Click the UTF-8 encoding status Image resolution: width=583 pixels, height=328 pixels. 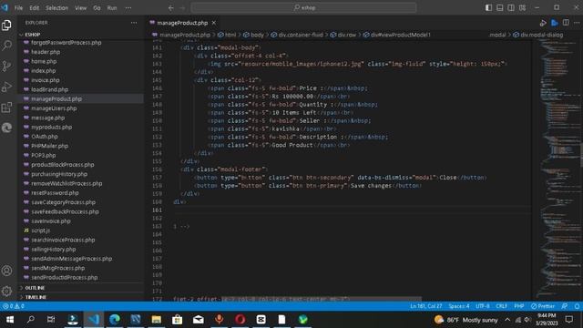coord(483,306)
